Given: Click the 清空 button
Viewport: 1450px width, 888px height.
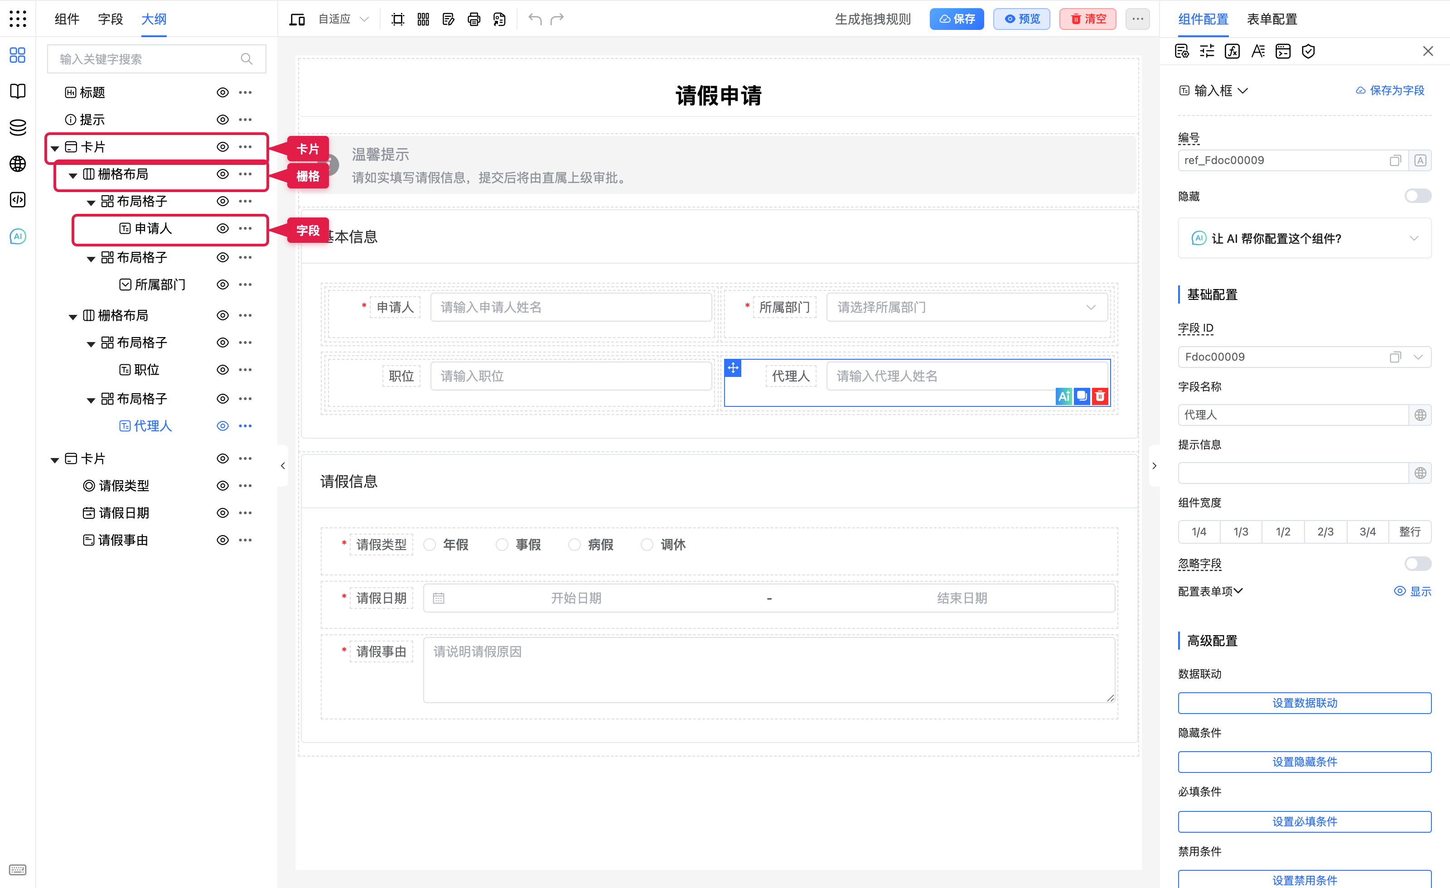Looking at the screenshot, I should coord(1087,19).
